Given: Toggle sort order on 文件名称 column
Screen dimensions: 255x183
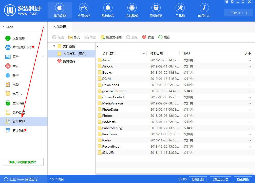Looking at the screenshot, I should click(x=109, y=53).
